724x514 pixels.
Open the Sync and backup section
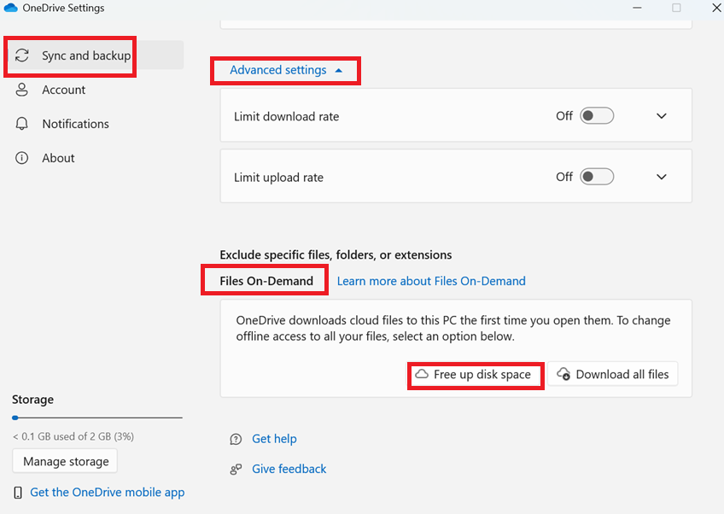[96, 55]
